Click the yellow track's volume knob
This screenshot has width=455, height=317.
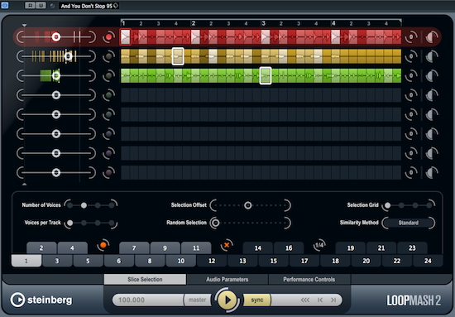432,56
